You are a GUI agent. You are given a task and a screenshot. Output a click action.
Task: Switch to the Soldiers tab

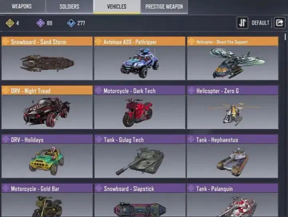click(69, 7)
